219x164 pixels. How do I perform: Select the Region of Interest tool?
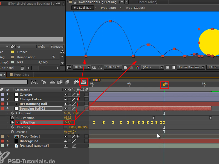(x=100, y=68)
